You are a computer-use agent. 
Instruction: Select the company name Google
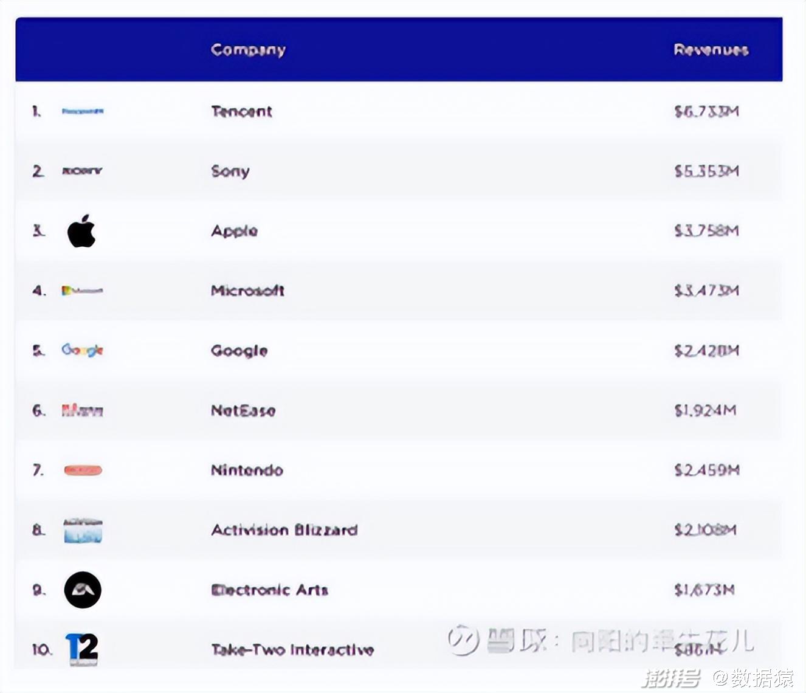tap(239, 351)
